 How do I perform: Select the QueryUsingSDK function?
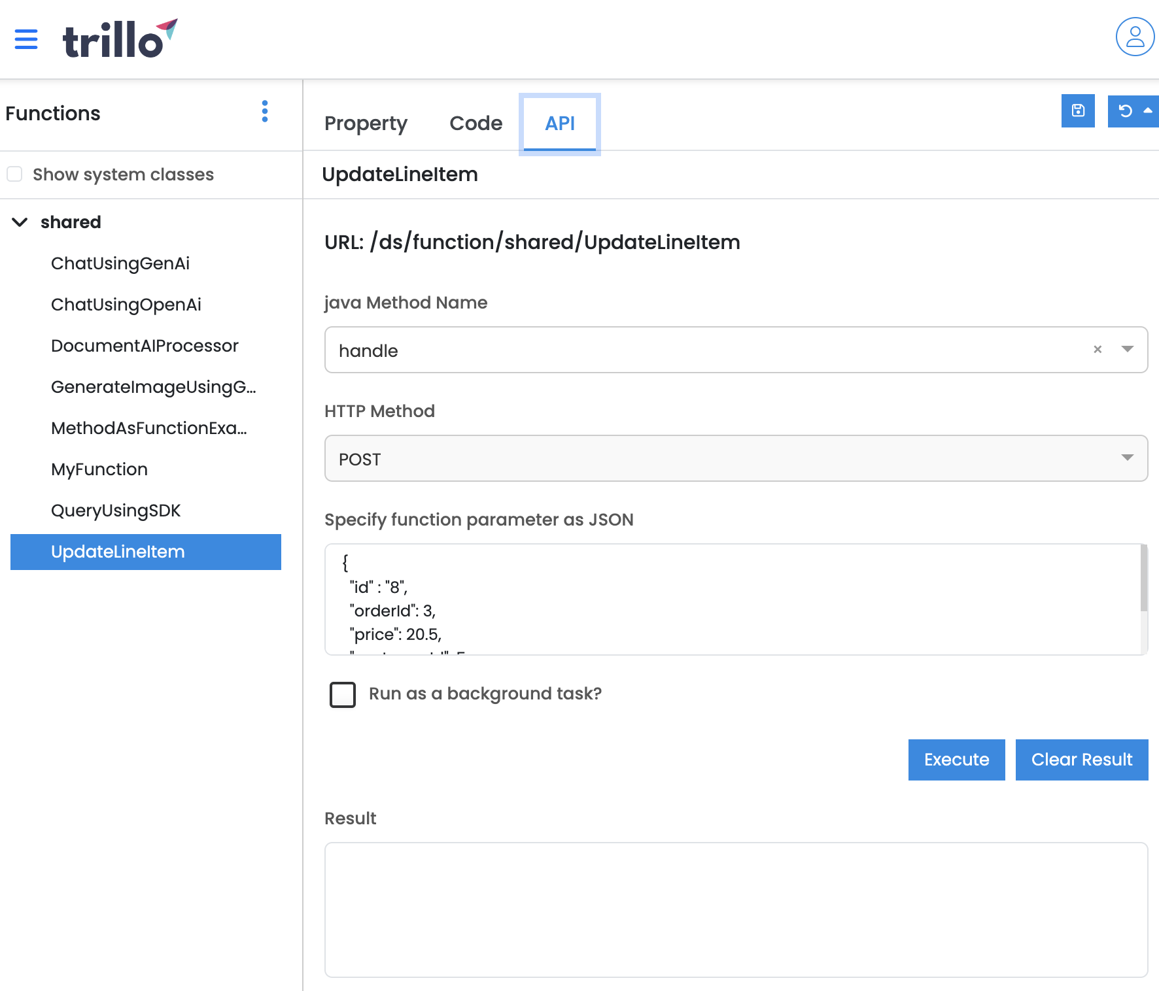tap(116, 511)
